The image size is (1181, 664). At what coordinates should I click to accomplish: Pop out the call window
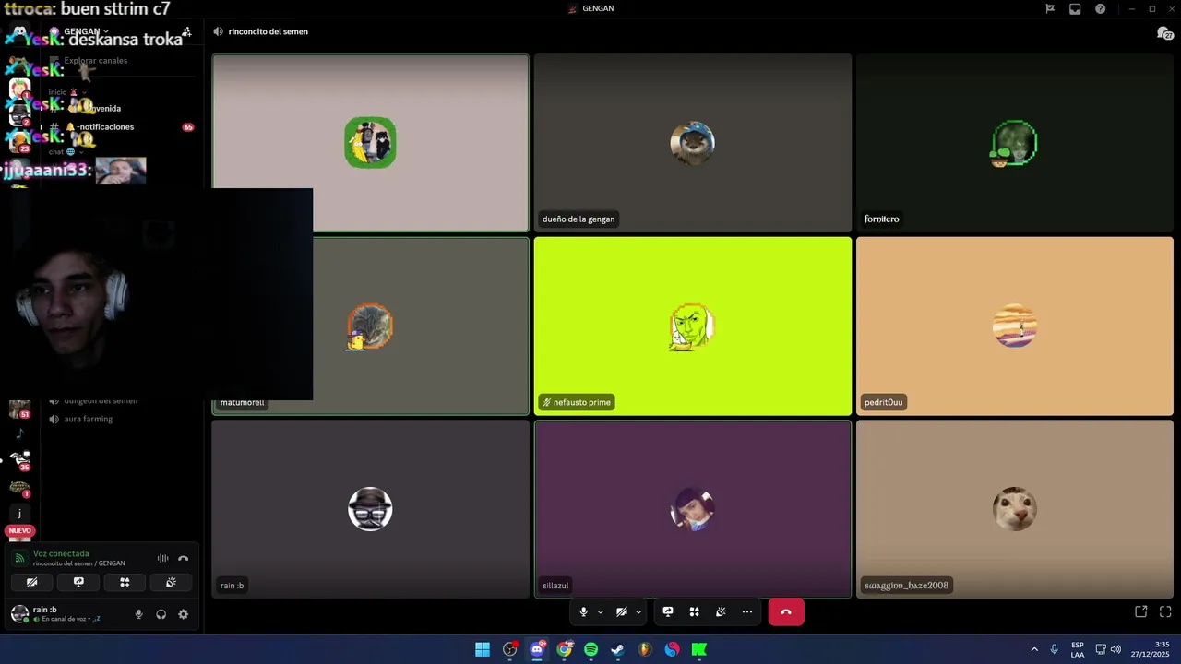pos(1141,611)
